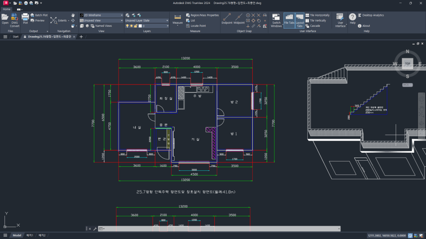Turn off File Tabs display
The height and width of the screenshot is (239, 426).
point(289,20)
